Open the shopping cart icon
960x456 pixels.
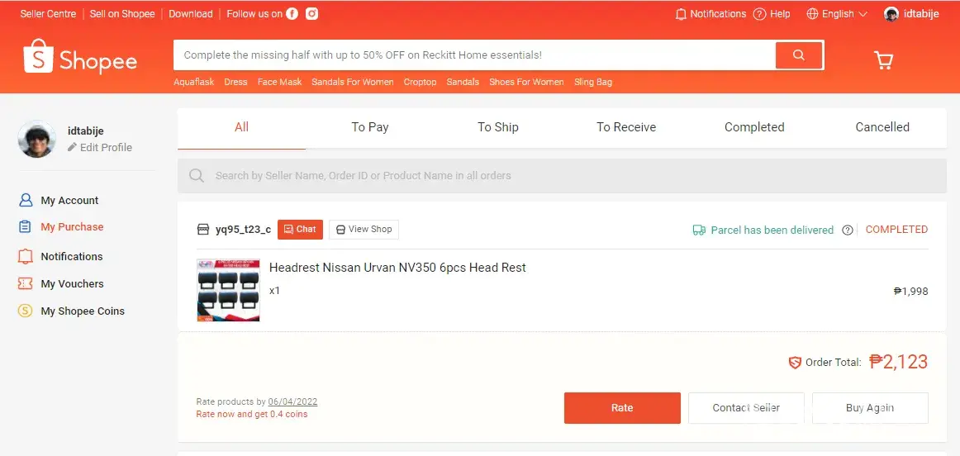(x=883, y=59)
